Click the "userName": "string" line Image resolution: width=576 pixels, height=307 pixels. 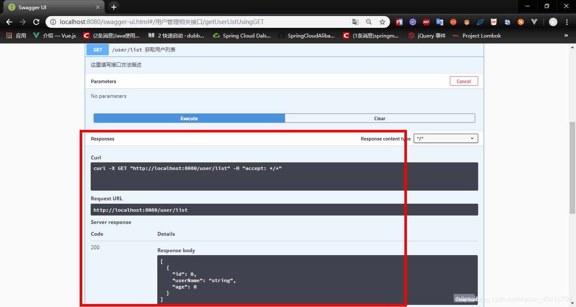[x=204, y=280]
